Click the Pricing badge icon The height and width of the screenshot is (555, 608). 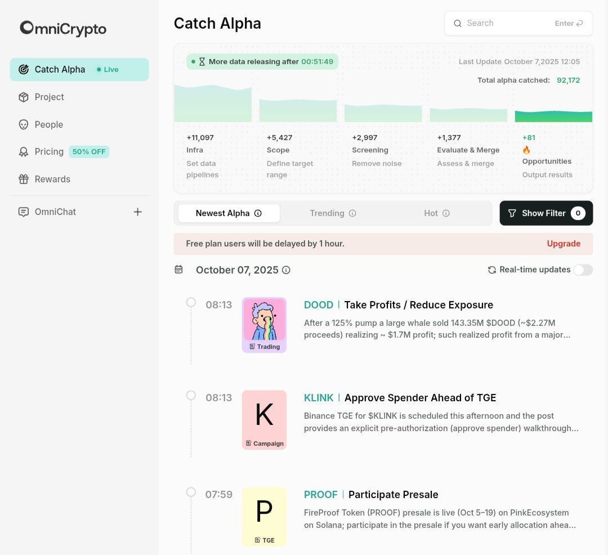tap(24, 152)
